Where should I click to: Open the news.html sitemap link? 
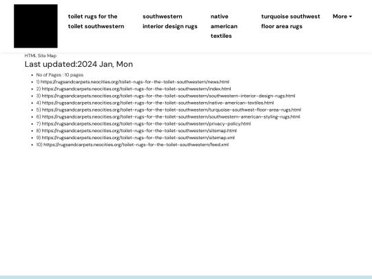click(135, 82)
